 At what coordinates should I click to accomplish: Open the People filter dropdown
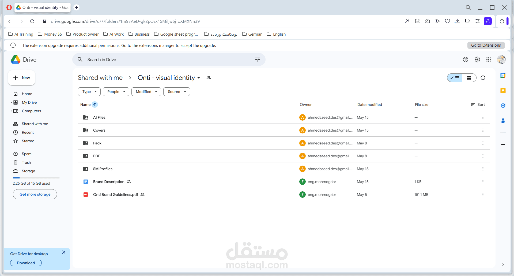[116, 92]
